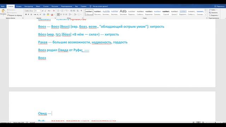Switch to the Конструктор tab
The width and height of the screenshot is (226, 127).
(x=29, y=6)
